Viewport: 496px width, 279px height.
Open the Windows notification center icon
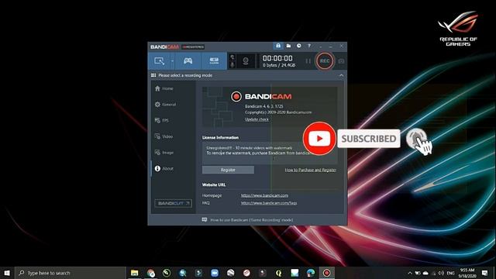pyautogui.click(x=484, y=273)
